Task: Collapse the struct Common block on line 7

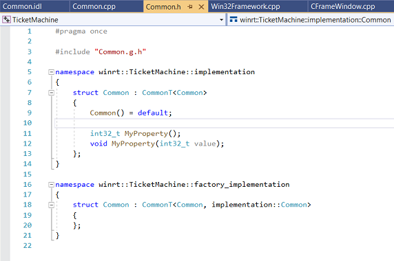Action: tap(51, 93)
